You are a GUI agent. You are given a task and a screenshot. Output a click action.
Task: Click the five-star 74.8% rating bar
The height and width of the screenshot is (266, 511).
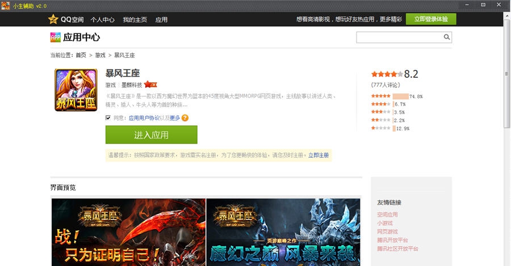click(x=400, y=96)
